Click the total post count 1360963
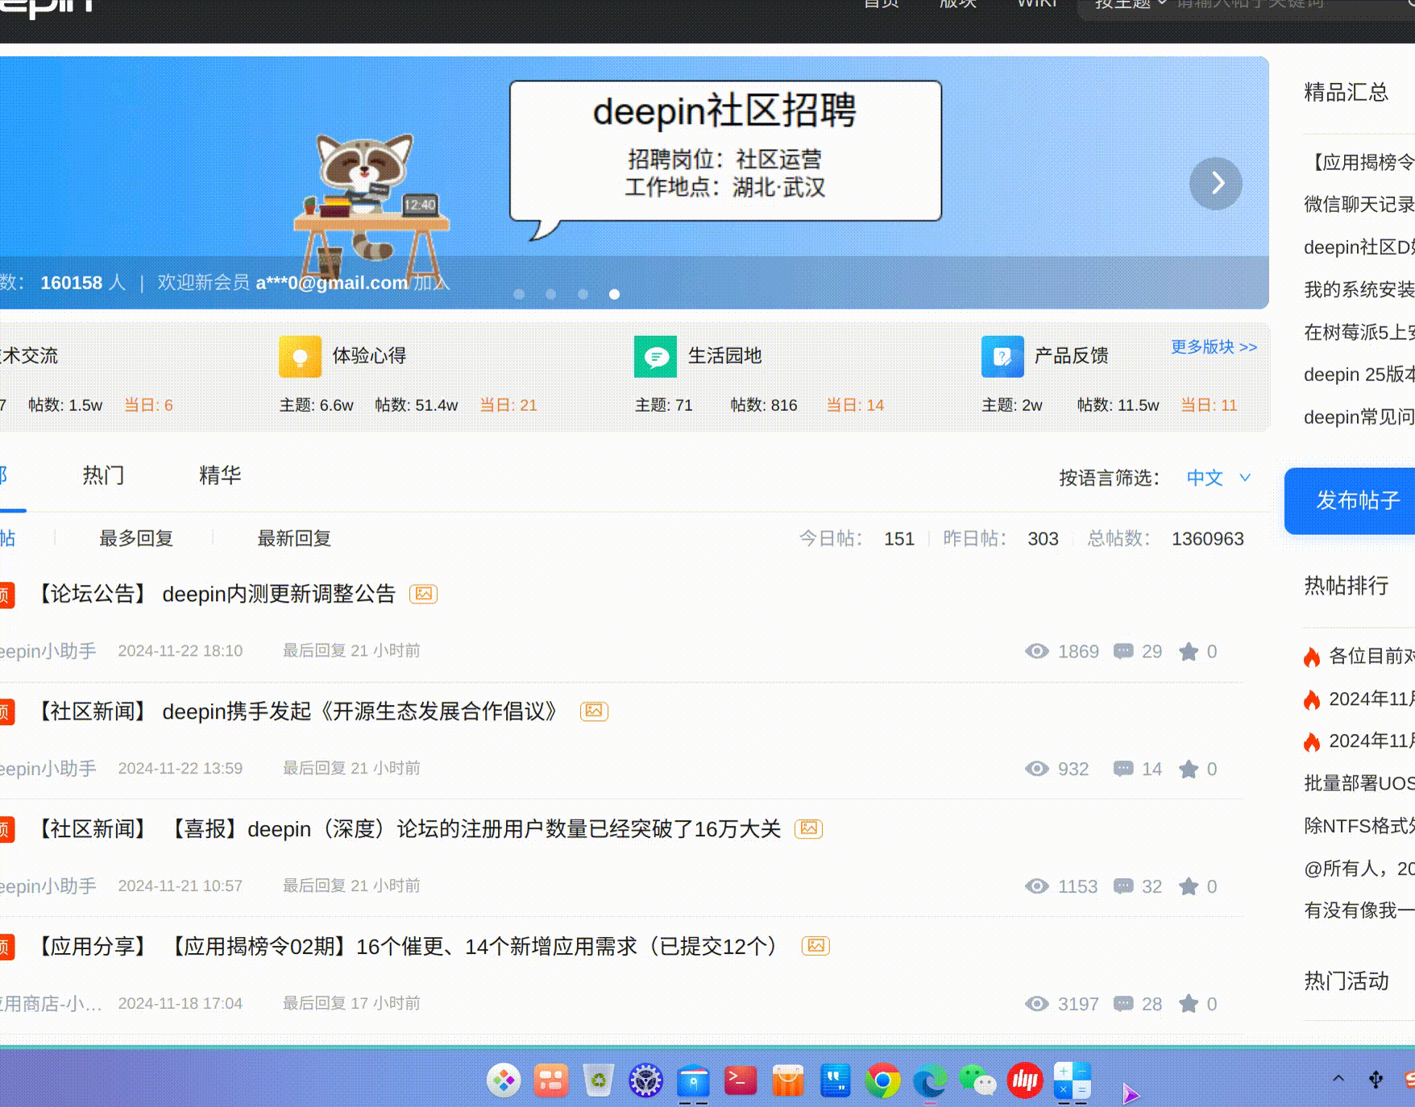The height and width of the screenshot is (1107, 1415). click(1207, 539)
